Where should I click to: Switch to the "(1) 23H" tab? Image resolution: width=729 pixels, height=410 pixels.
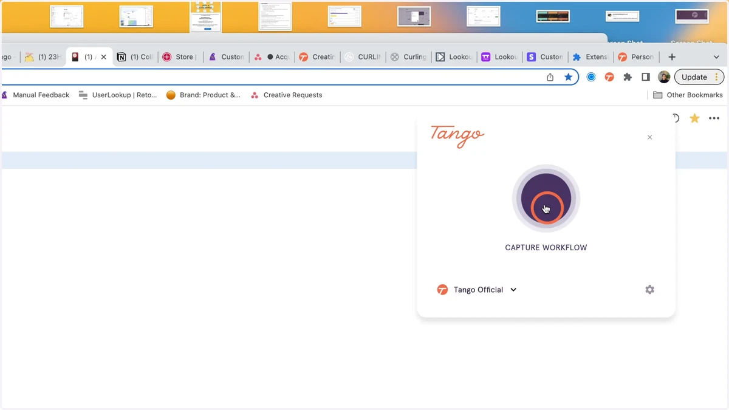pos(43,57)
